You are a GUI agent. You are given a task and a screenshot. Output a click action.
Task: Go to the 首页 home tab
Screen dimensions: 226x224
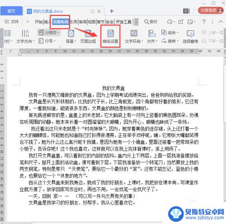[x=11, y=11]
